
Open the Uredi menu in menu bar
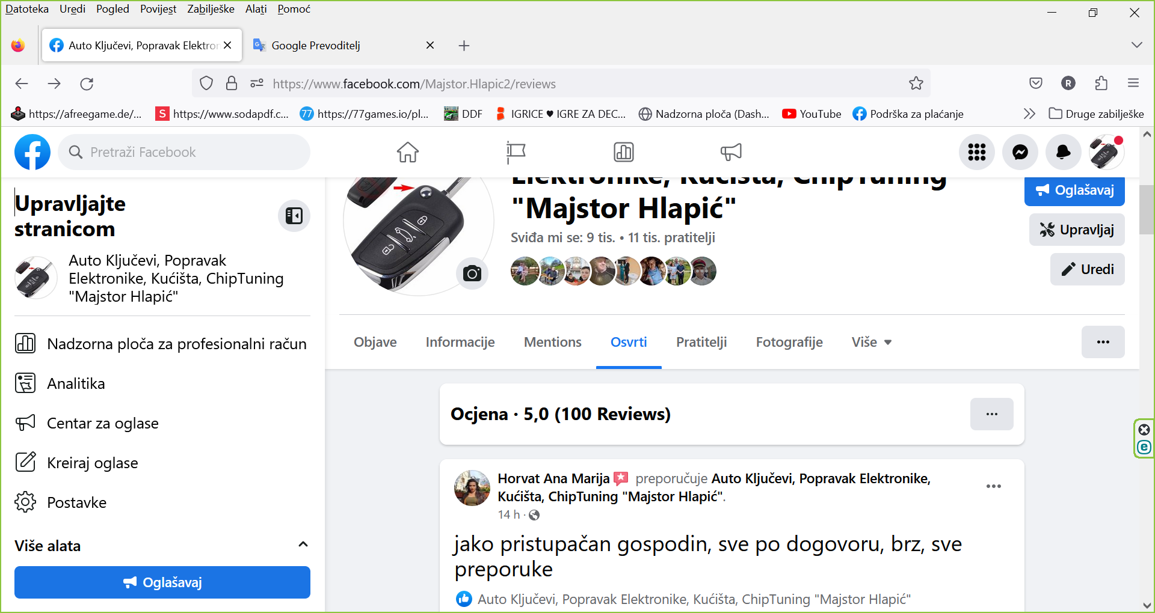(72, 9)
